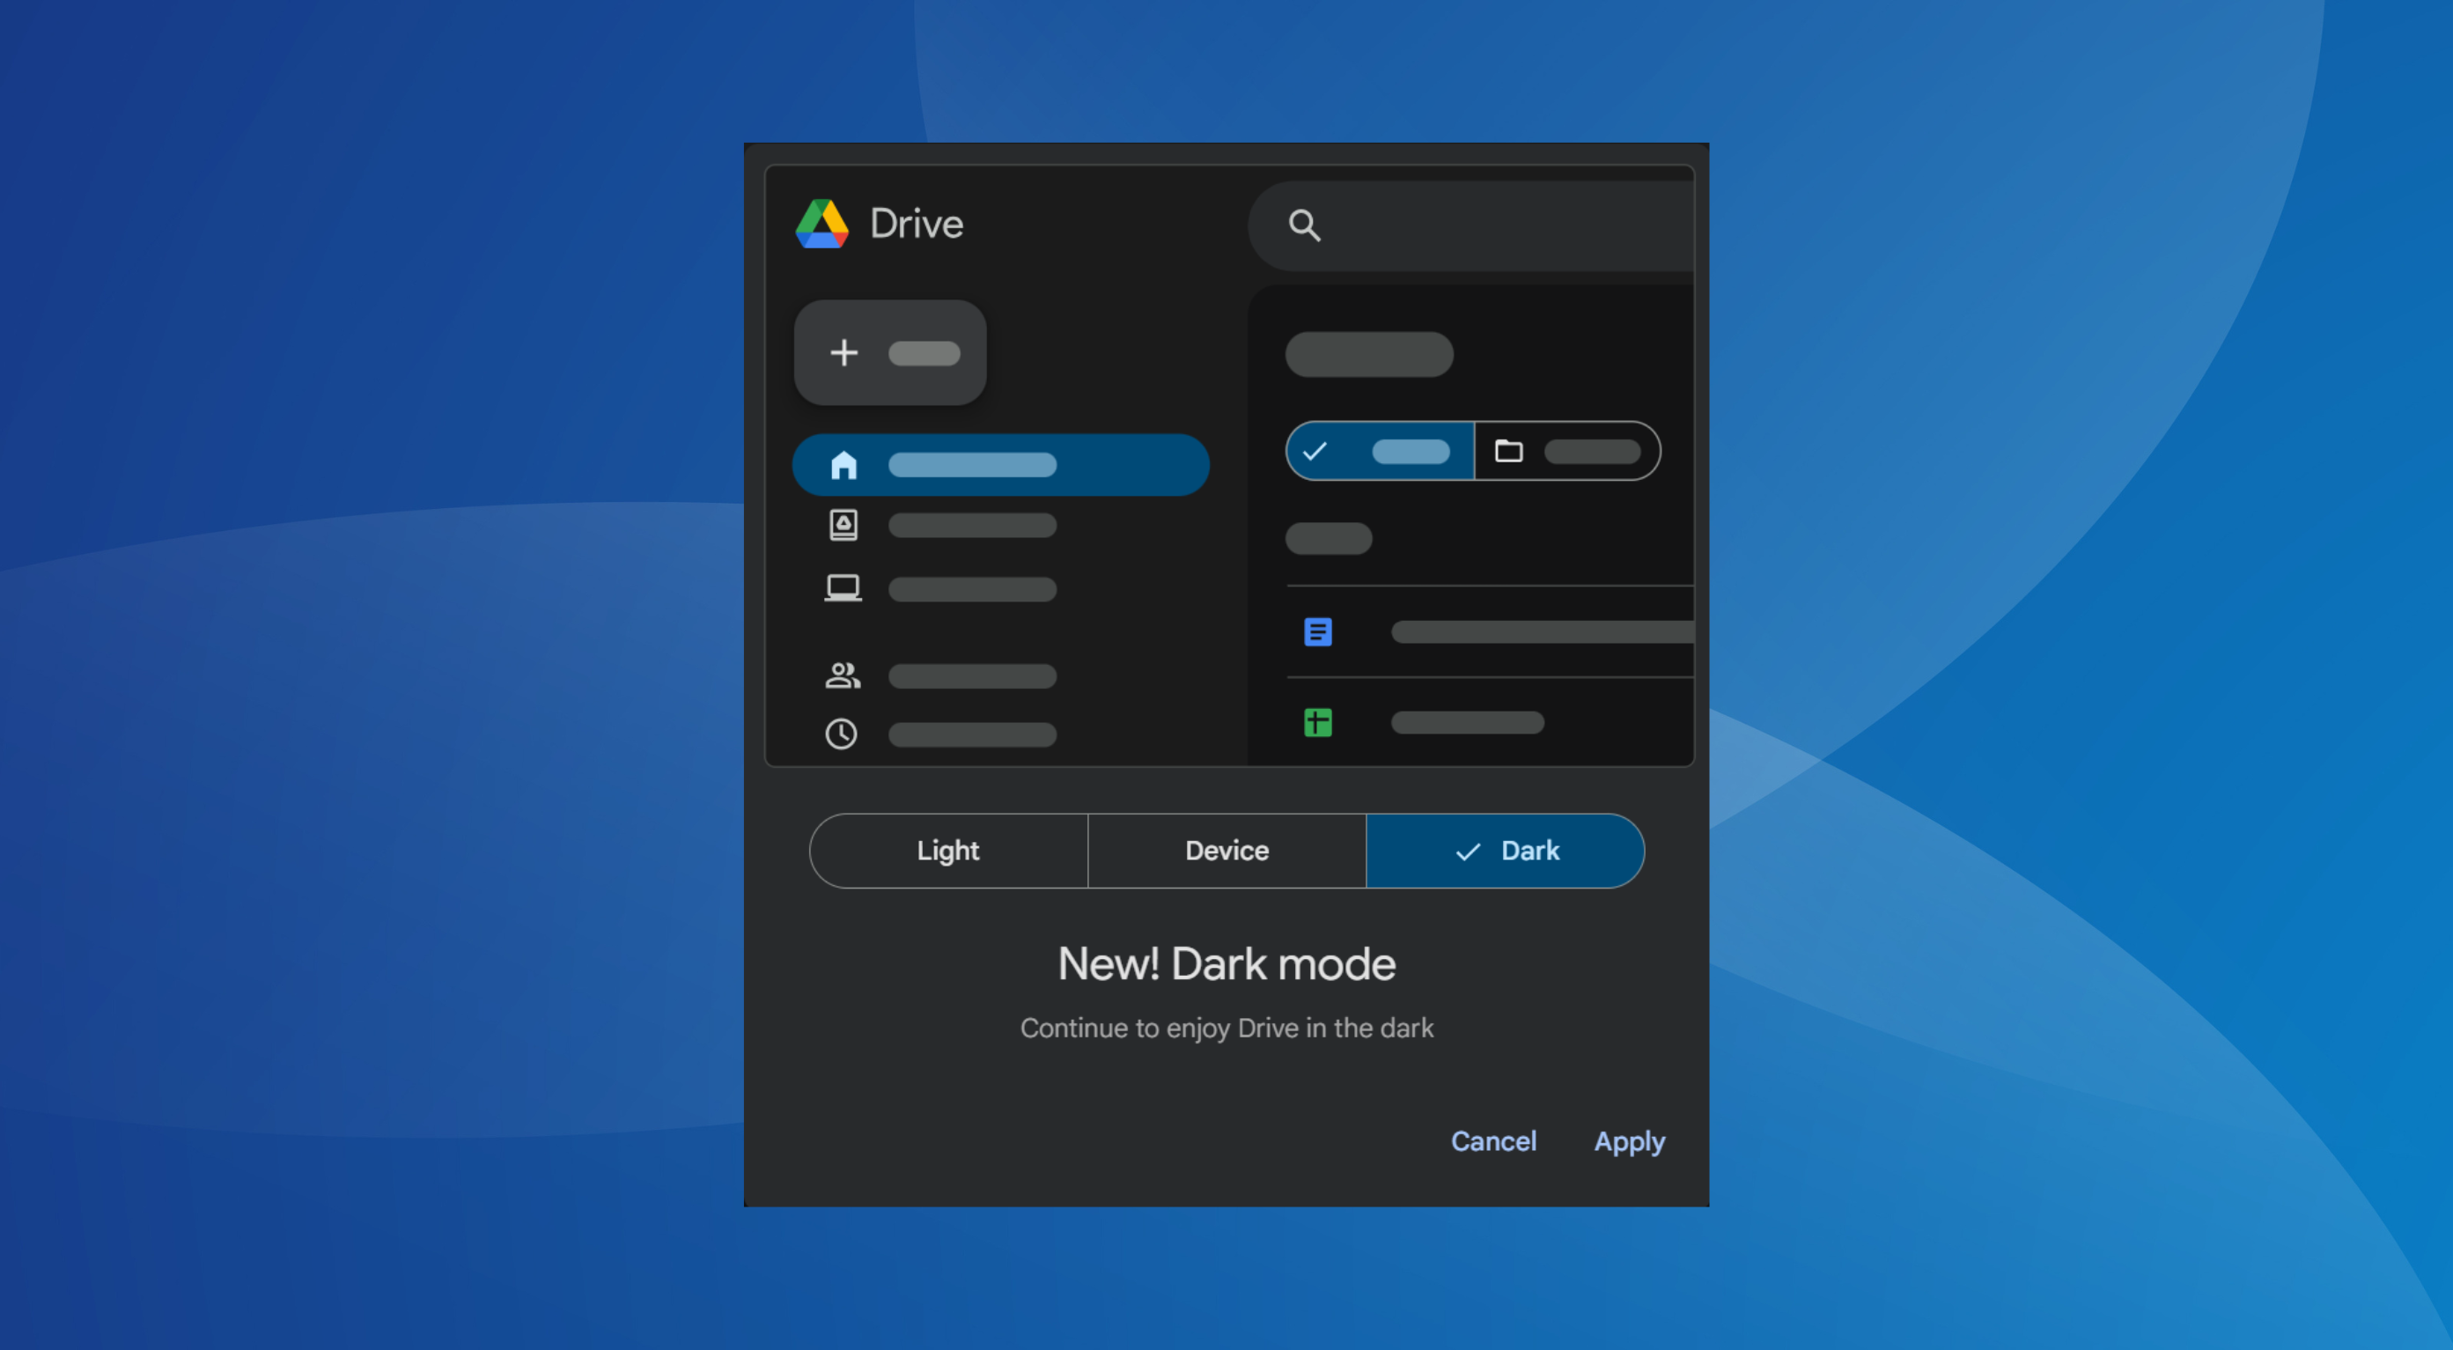Image resolution: width=2453 pixels, height=1350 pixels.
Task: Click the blue Docs file icon
Action: (1318, 631)
